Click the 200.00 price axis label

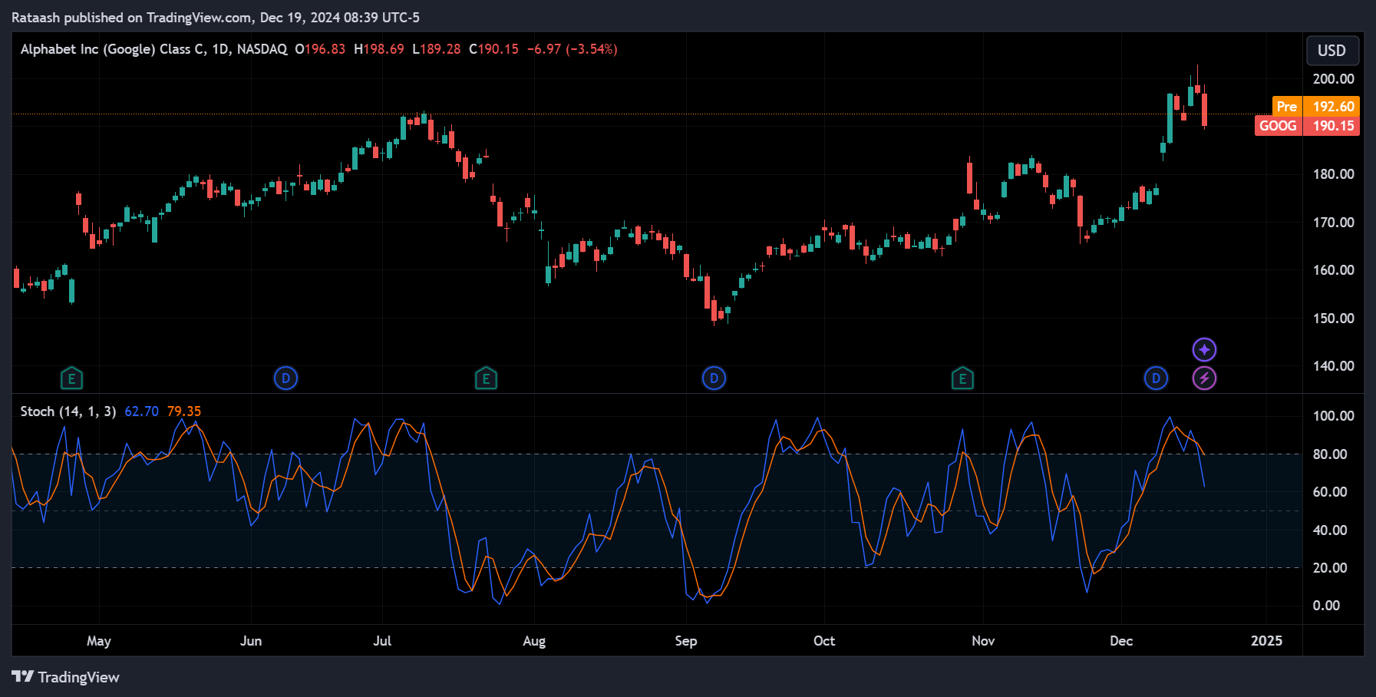[x=1333, y=79]
